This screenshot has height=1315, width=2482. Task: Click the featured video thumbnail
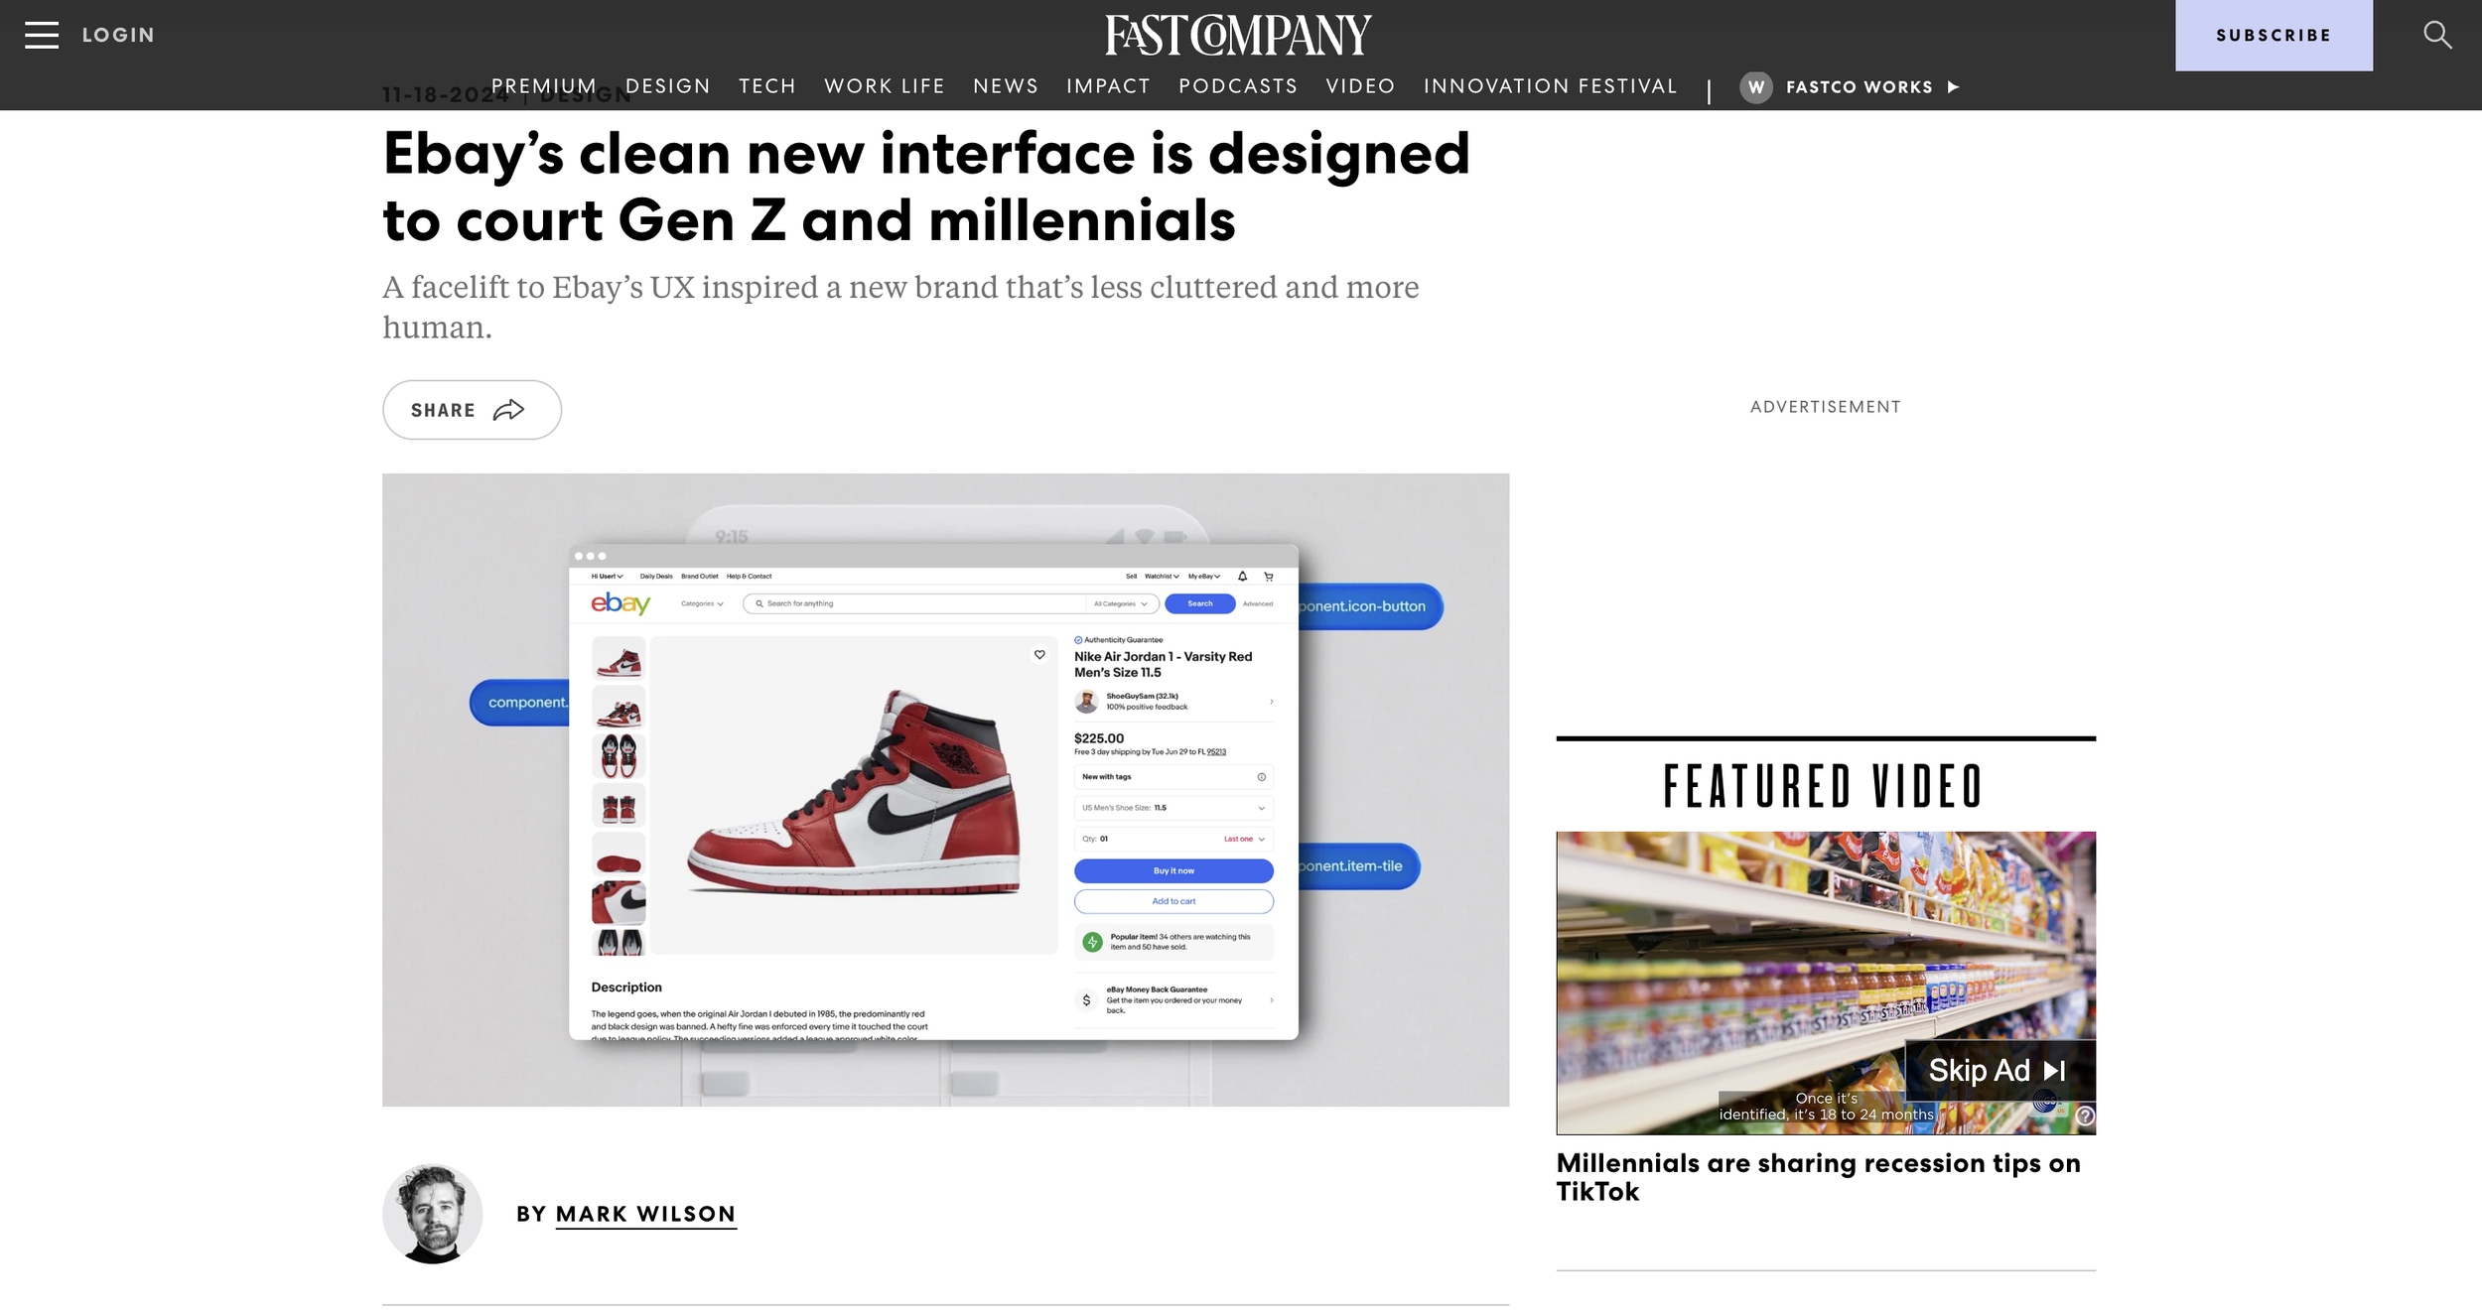coord(1826,983)
